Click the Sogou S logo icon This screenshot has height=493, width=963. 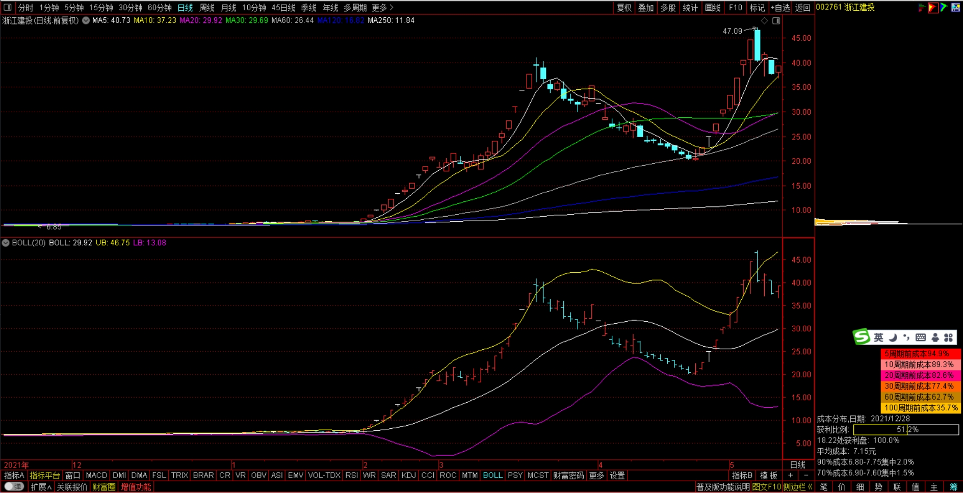(x=862, y=337)
